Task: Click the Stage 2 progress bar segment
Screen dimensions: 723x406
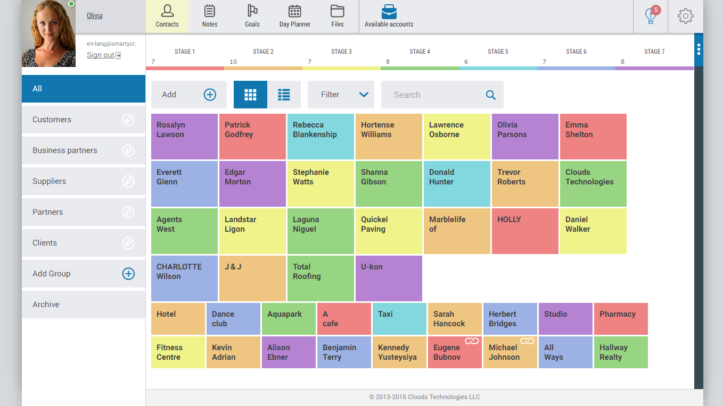Action: pos(263,68)
